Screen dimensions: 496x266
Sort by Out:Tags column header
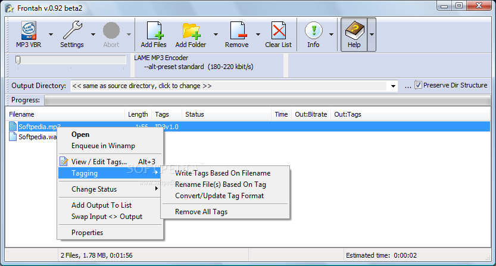pyautogui.click(x=348, y=114)
